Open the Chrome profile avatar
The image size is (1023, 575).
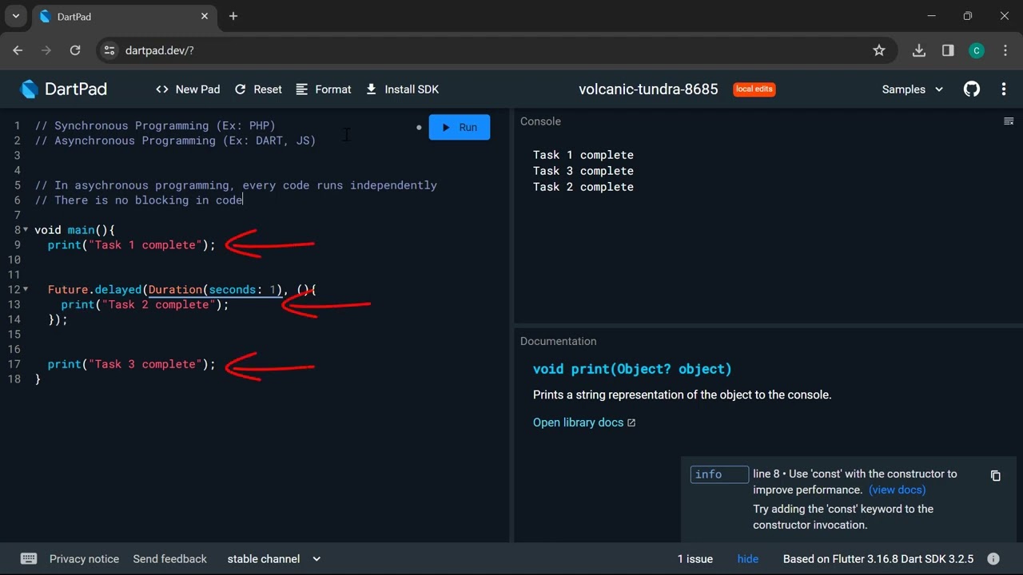point(977,50)
